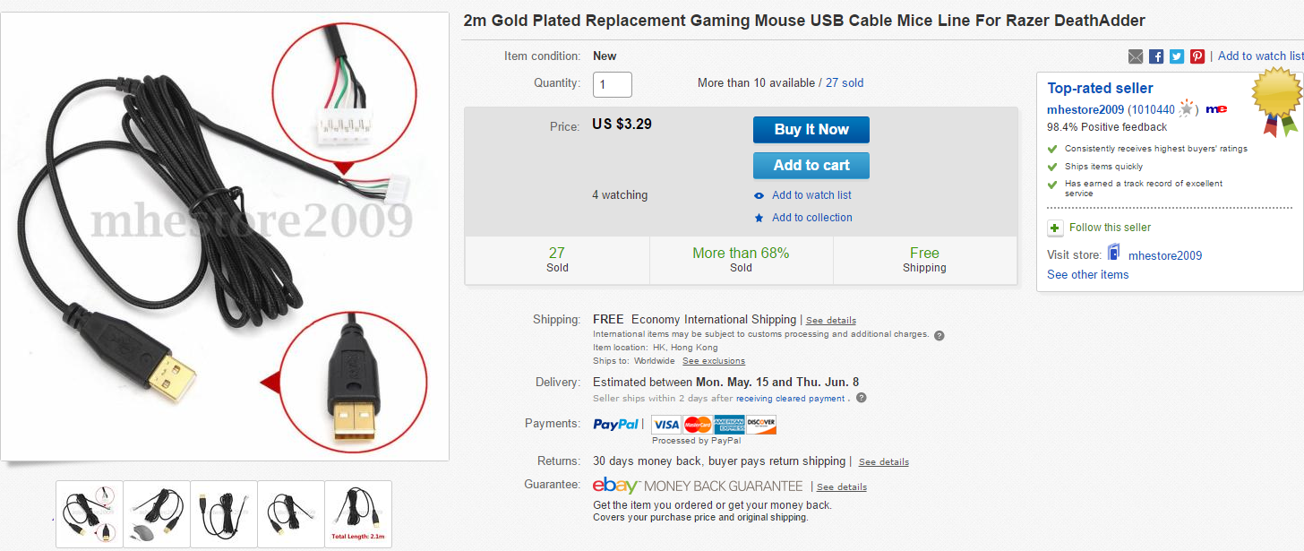This screenshot has width=1304, height=551.
Task: Open shipping See details link
Action: pos(830,321)
